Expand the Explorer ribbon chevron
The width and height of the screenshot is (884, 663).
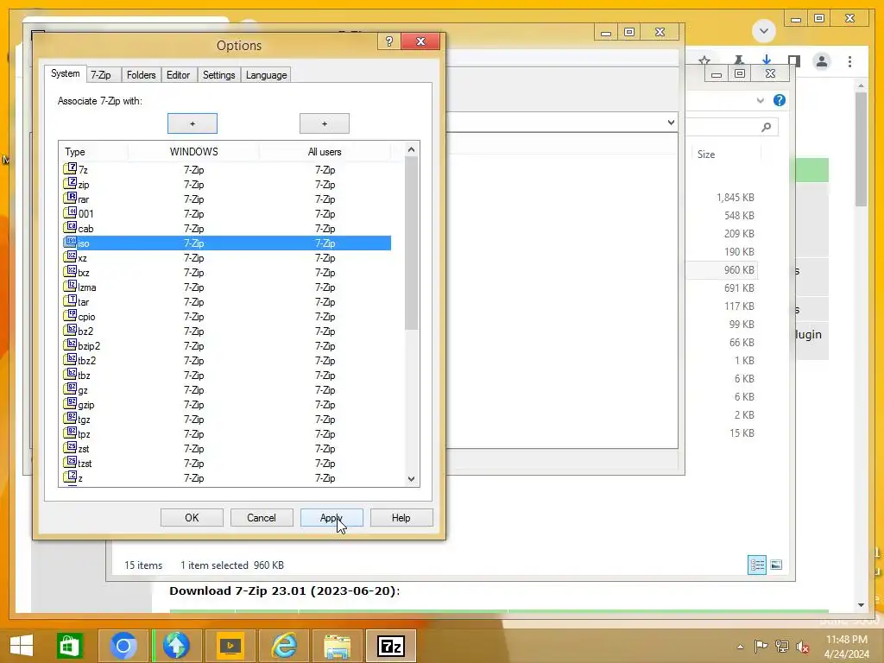point(760,100)
